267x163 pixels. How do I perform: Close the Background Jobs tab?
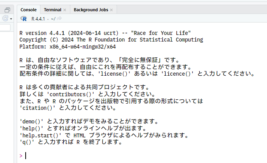click(112, 10)
